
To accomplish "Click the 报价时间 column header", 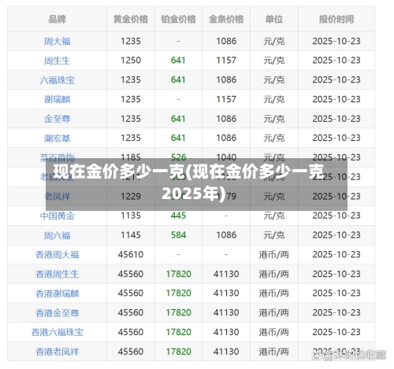I will click(336, 19).
